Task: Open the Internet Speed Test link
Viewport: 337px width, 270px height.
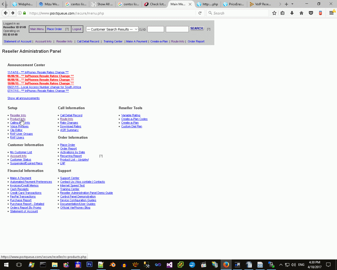Action: [72, 185]
